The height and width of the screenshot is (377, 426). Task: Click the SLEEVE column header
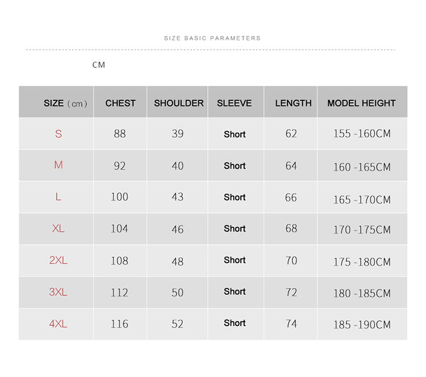point(234,103)
